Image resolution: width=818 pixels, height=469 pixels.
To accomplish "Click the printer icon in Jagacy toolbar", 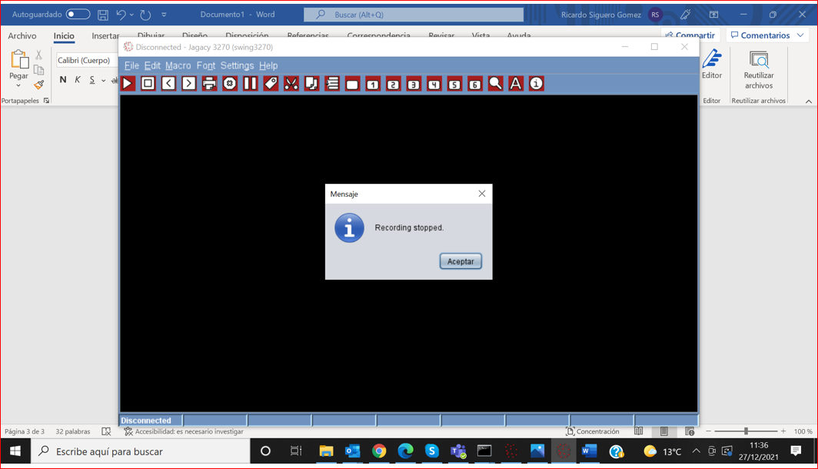I will [x=209, y=83].
